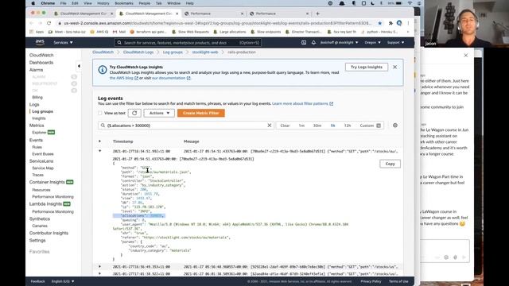
Task: Open our documentation link
Action: 171,78
